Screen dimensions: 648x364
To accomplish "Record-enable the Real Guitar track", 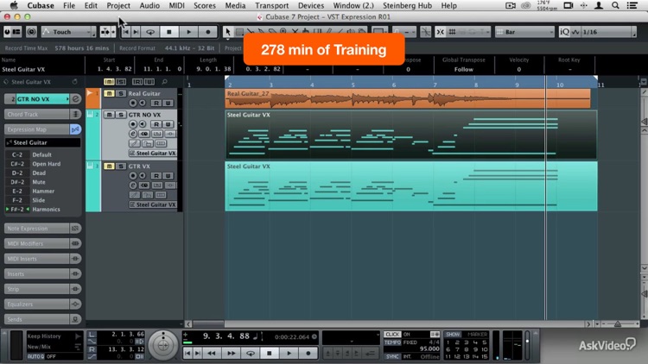I will 133,103.
